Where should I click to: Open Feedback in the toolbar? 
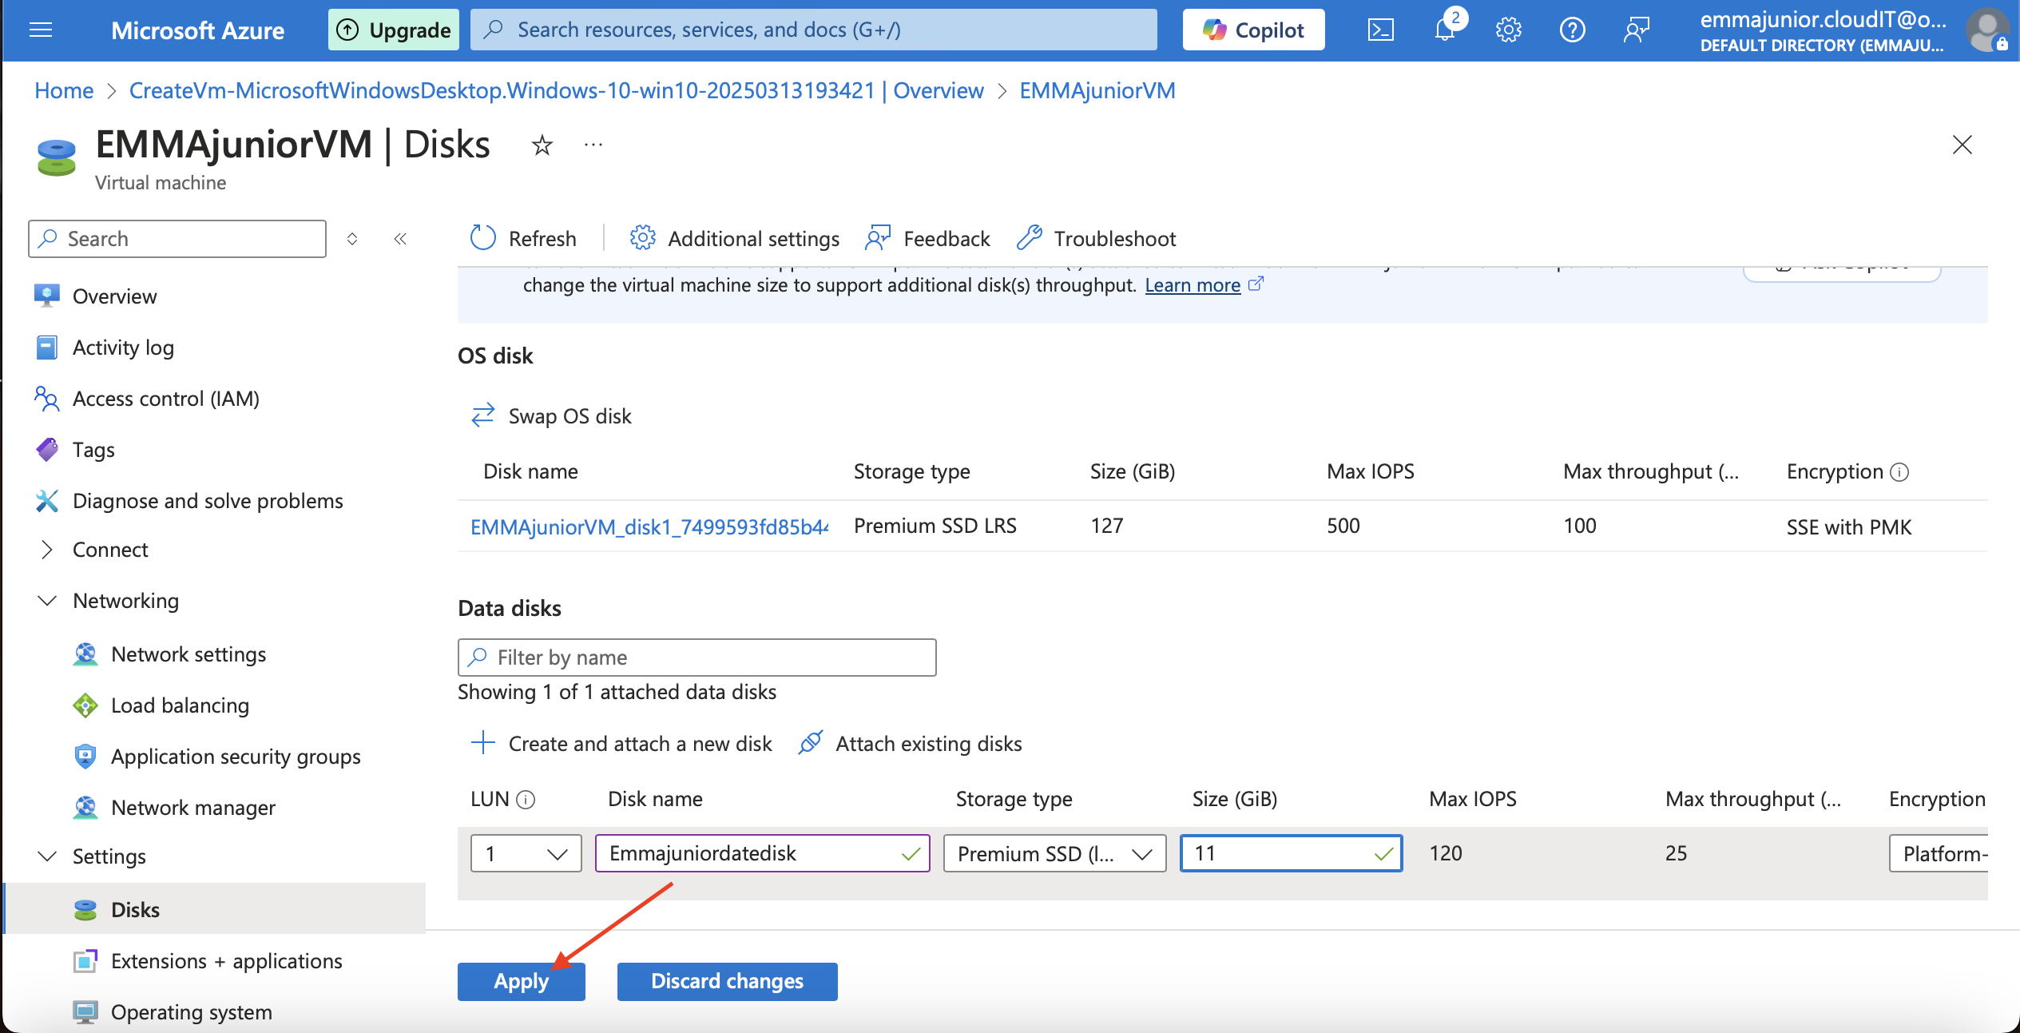coord(927,238)
